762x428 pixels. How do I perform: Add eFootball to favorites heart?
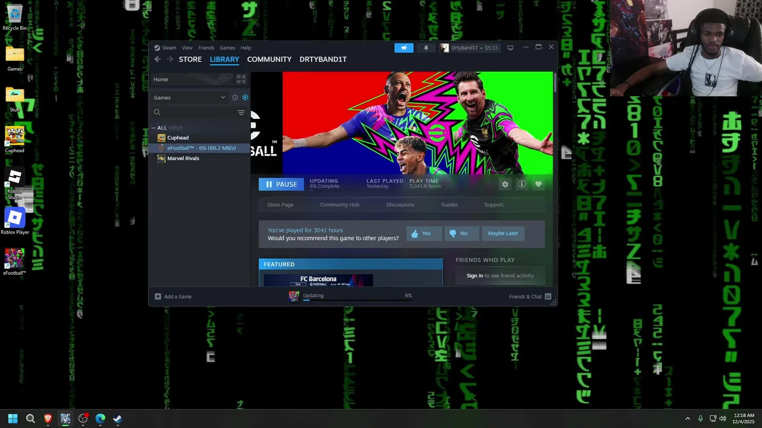[x=538, y=184]
